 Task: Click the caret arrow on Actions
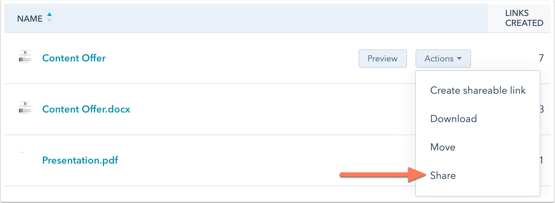(459, 59)
